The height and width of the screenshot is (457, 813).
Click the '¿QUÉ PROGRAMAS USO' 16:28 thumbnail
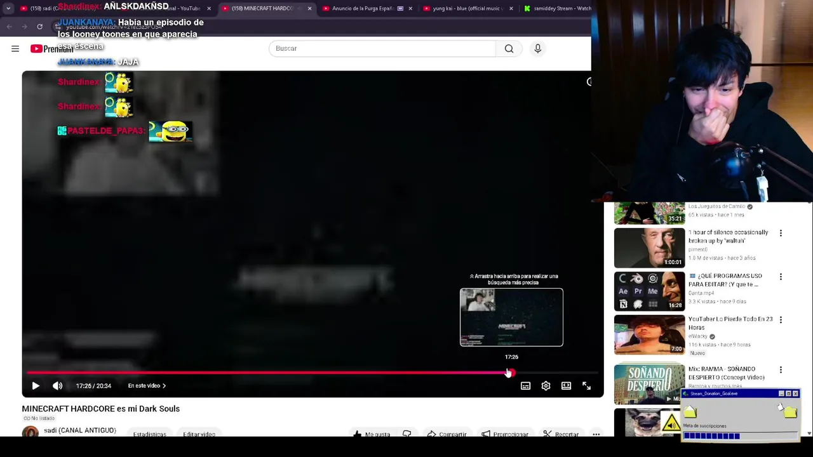(x=649, y=291)
